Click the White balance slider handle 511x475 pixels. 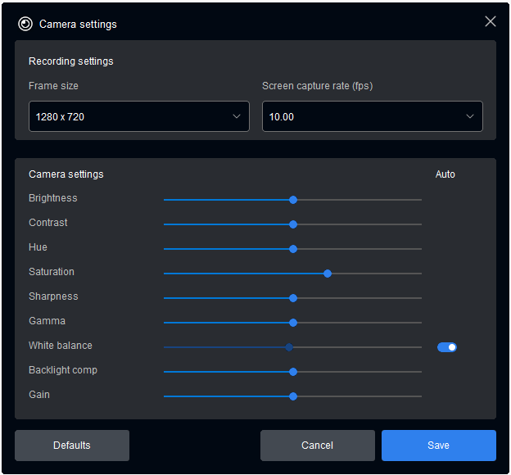click(289, 347)
